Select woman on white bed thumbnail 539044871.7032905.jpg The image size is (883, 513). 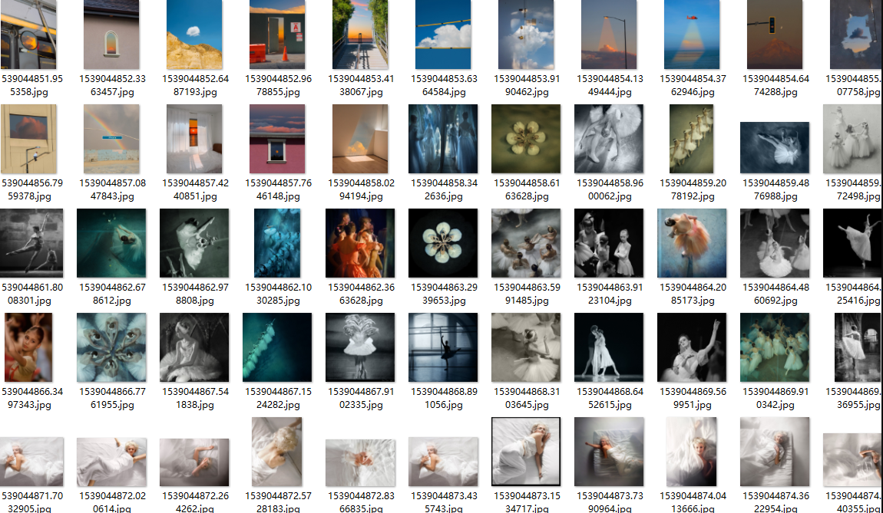pyautogui.click(x=31, y=462)
